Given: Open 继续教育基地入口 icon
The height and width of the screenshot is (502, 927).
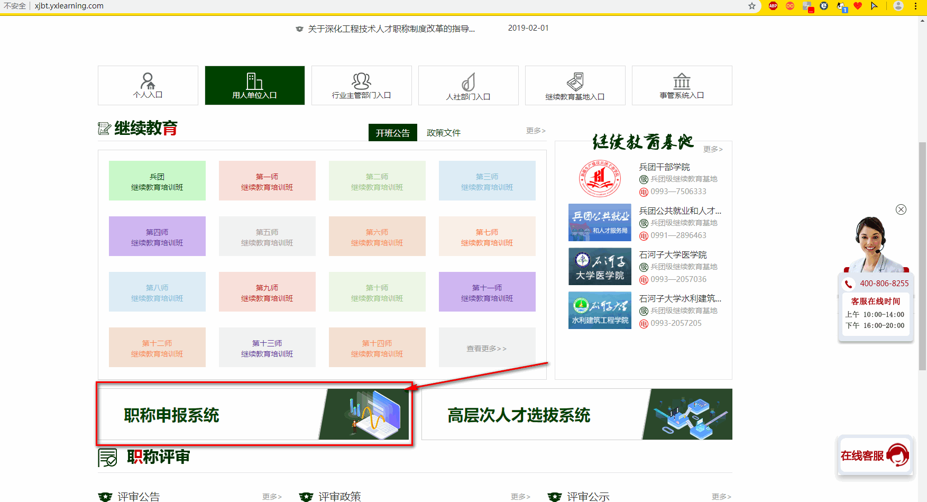Looking at the screenshot, I should coord(575,82).
